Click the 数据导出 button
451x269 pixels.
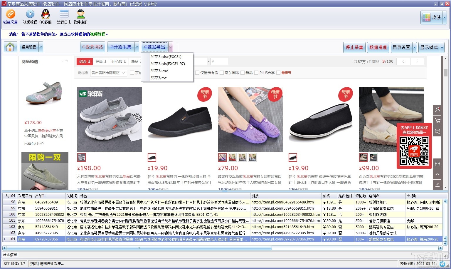pos(155,47)
